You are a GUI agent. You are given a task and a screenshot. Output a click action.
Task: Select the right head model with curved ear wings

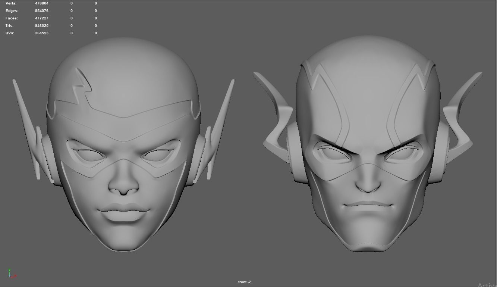pos(368,144)
